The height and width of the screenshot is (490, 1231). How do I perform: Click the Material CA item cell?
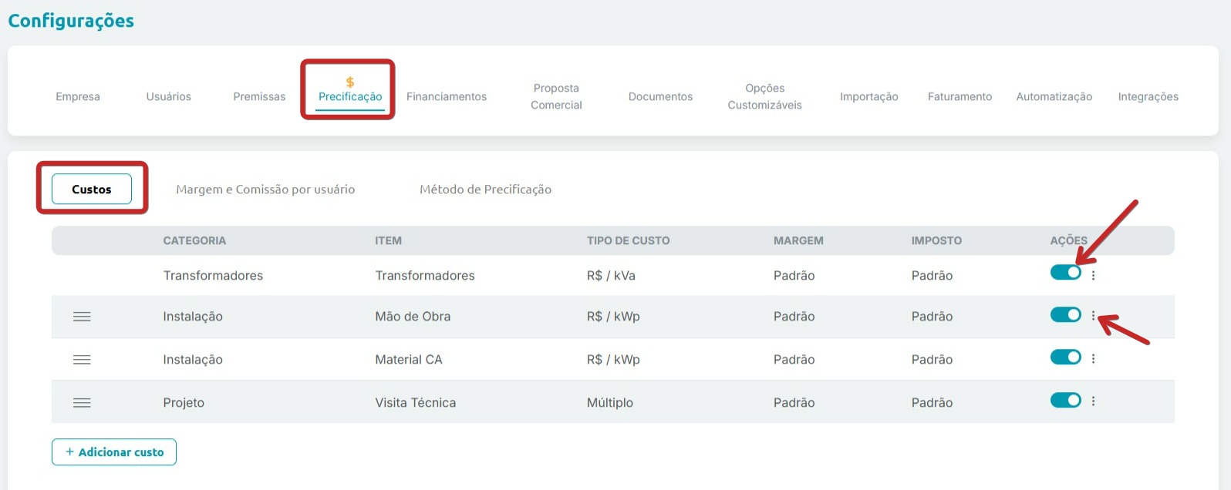pyautogui.click(x=409, y=359)
